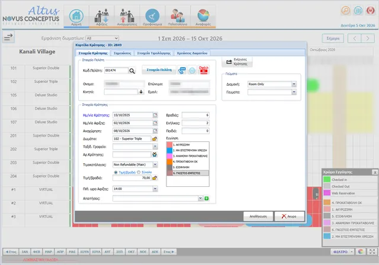The height and width of the screenshot is (265, 379).
Task: Close the Χρώμα Εγγύησης legend panel
Action: tap(375, 172)
